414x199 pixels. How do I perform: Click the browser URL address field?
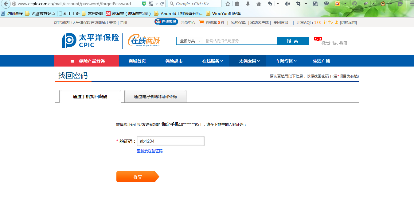coord(79,4)
